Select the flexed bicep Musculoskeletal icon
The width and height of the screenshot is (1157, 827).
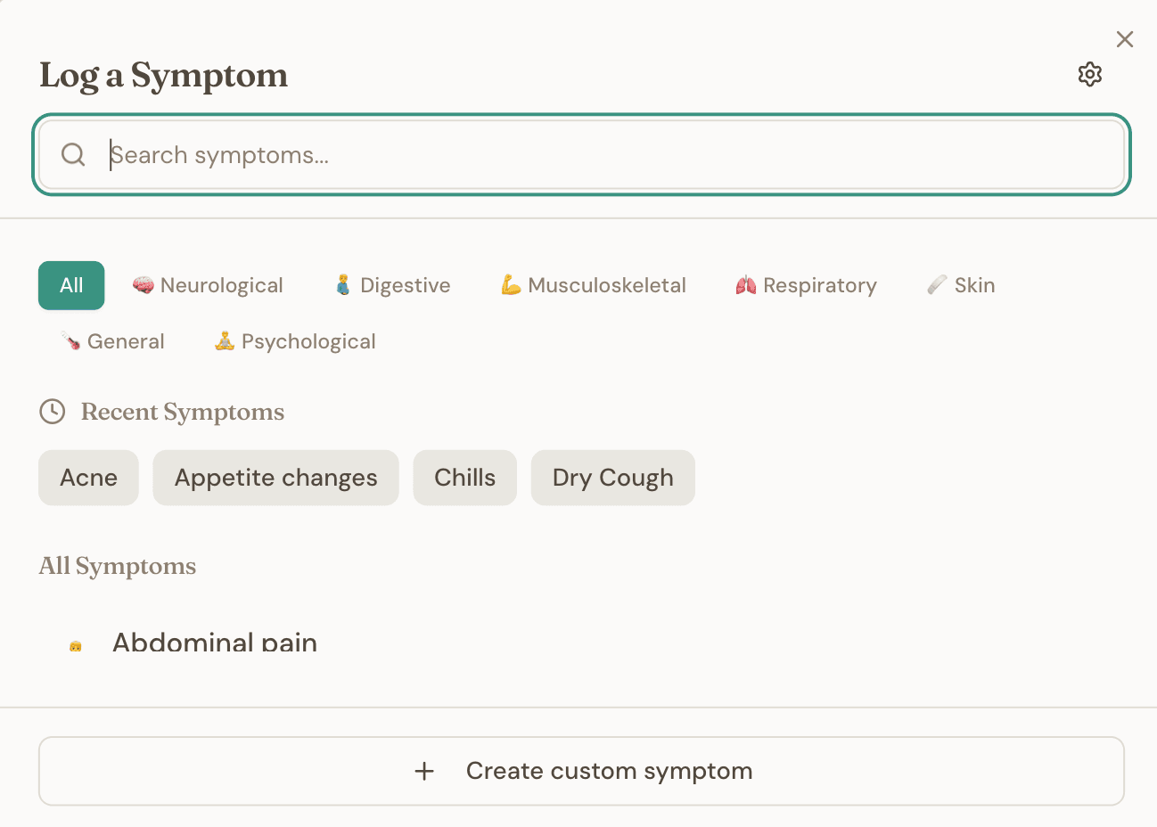coord(512,285)
